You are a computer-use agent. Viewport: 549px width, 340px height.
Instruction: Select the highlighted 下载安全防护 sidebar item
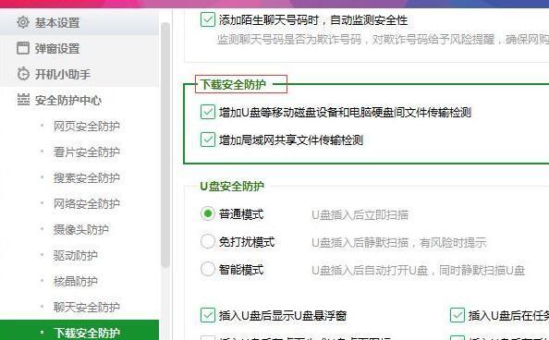(79, 330)
